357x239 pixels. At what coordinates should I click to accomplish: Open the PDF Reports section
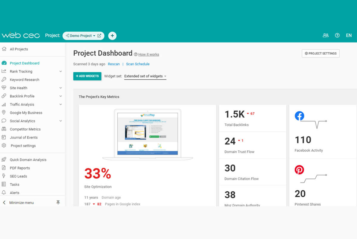[x=22, y=168]
